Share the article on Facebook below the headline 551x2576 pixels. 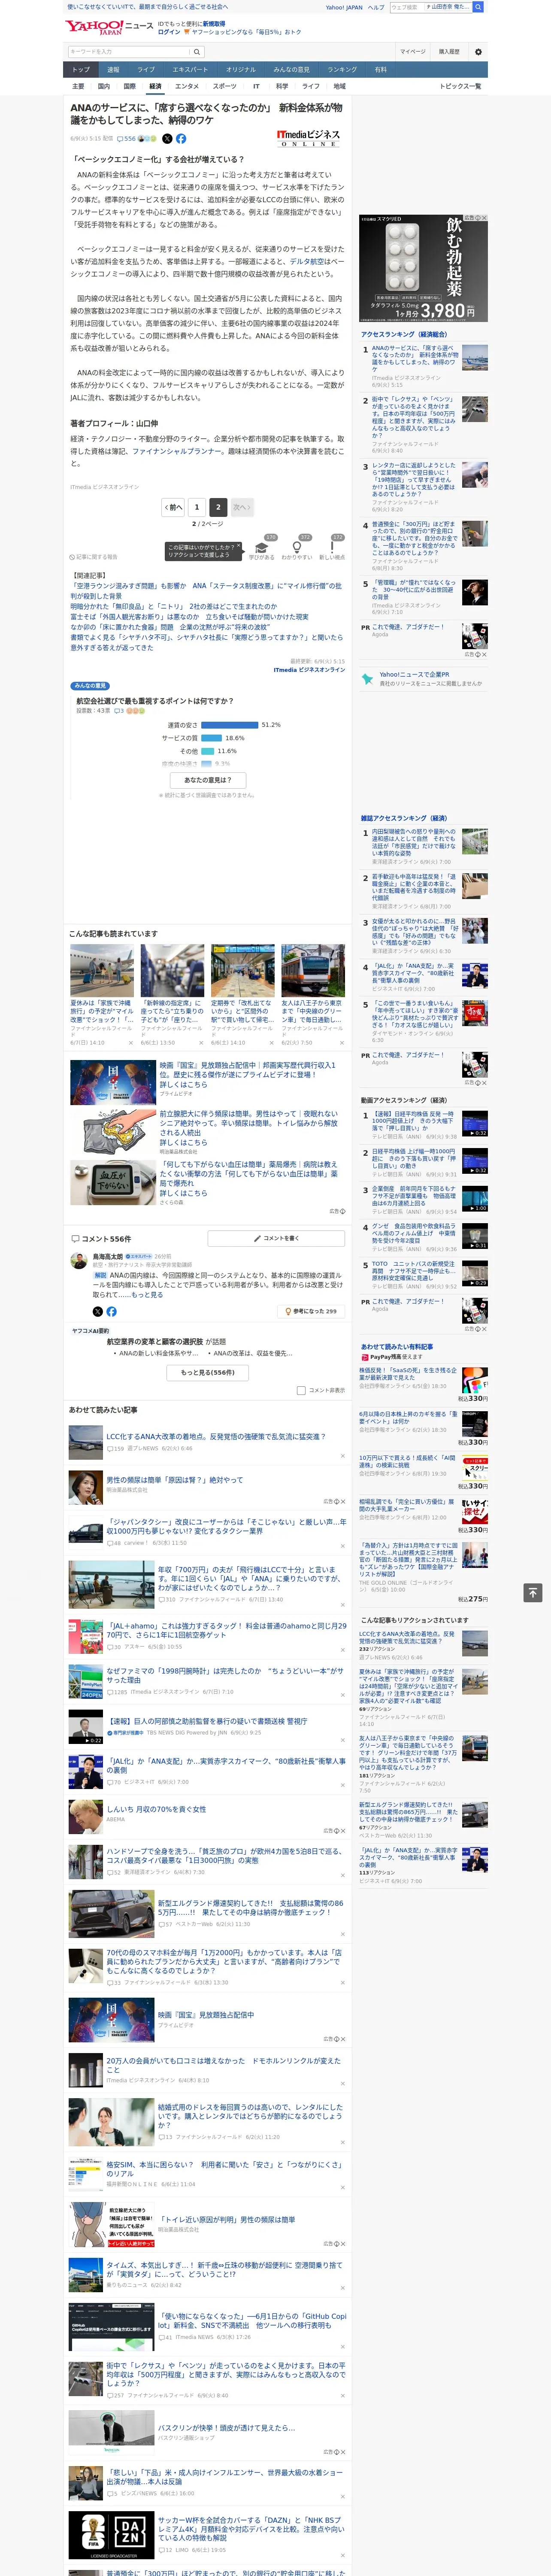coord(181,139)
